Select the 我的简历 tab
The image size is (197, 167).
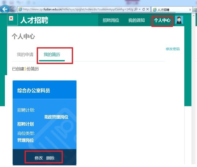52,55
